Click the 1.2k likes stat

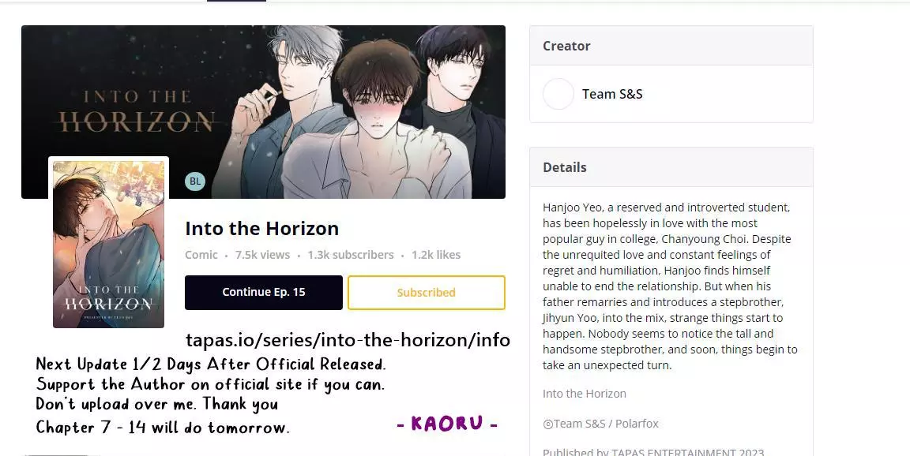coord(436,255)
